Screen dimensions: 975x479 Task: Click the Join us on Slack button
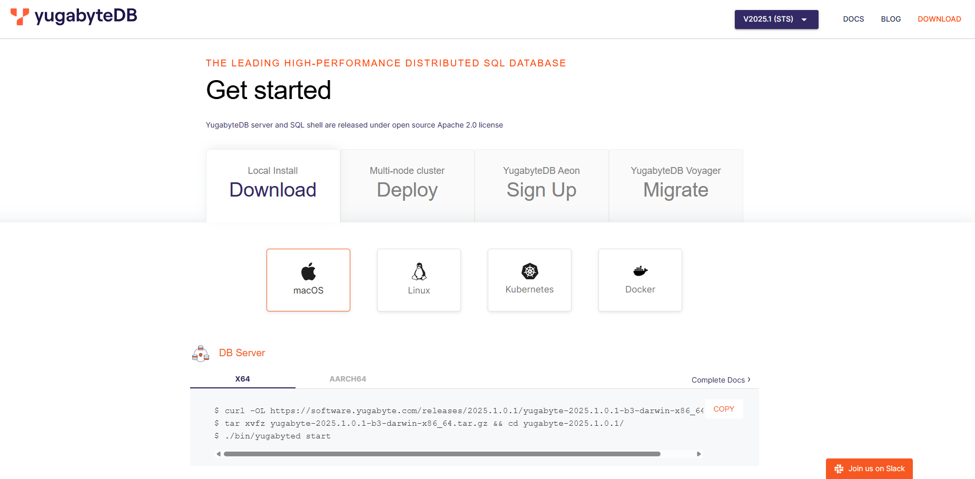869,468
